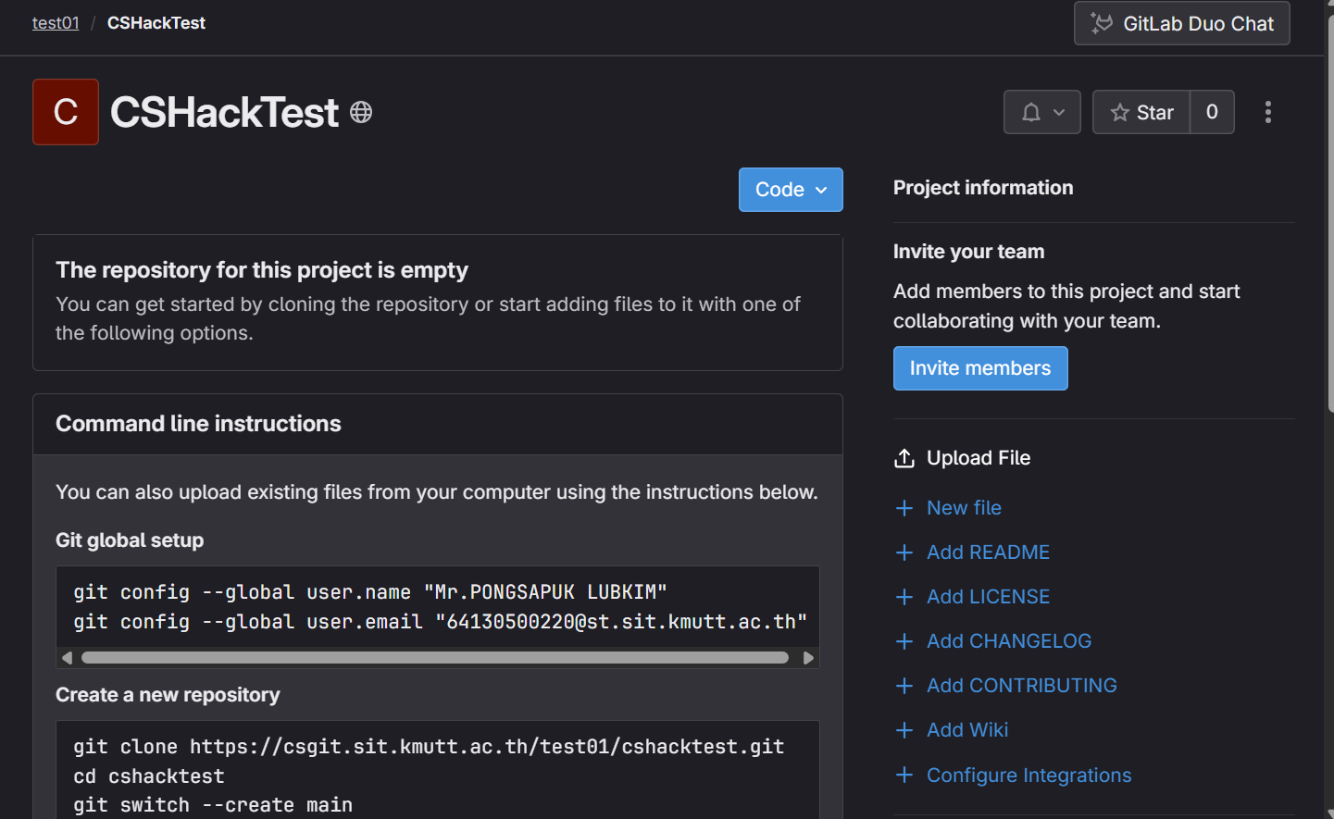Screen dimensions: 1334x819
Task: Click the plus icon beside Configure Integrations
Action: (x=904, y=775)
